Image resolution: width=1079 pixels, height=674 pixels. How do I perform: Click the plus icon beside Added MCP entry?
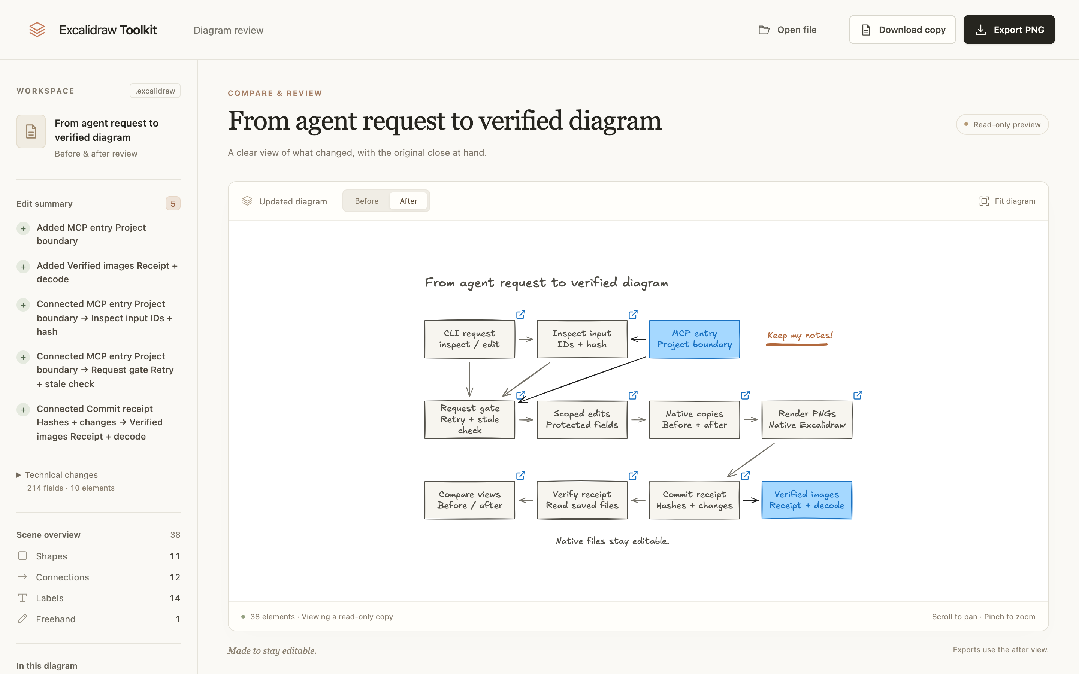coord(23,229)
